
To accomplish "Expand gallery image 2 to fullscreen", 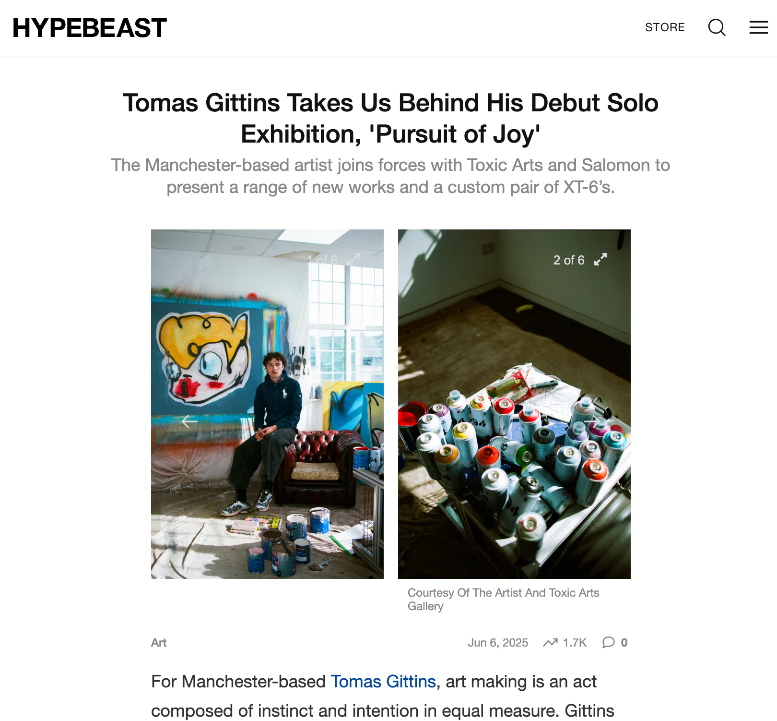I will click(x=600, y=260).
